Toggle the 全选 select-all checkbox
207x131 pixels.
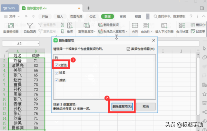click(x=57, y=65)
